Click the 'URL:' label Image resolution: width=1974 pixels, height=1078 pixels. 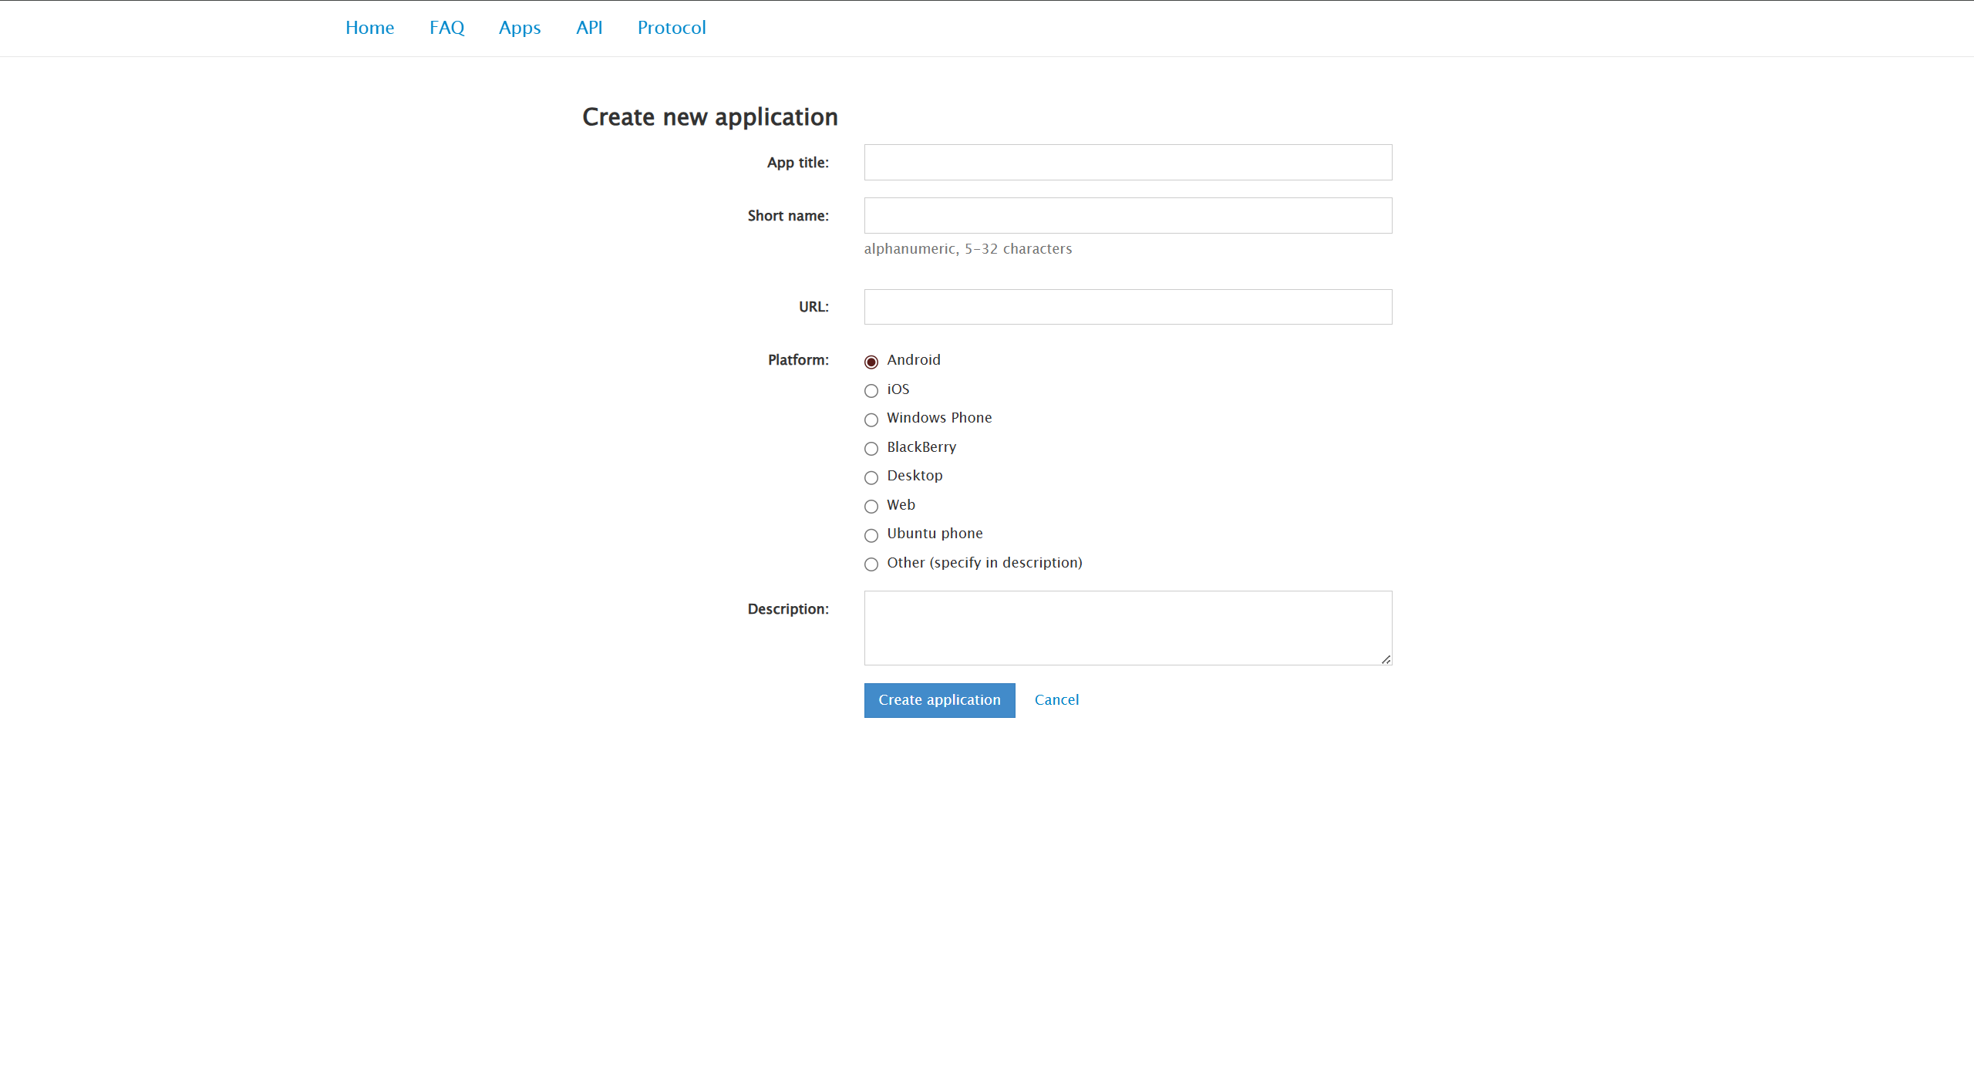coord(814,307)
